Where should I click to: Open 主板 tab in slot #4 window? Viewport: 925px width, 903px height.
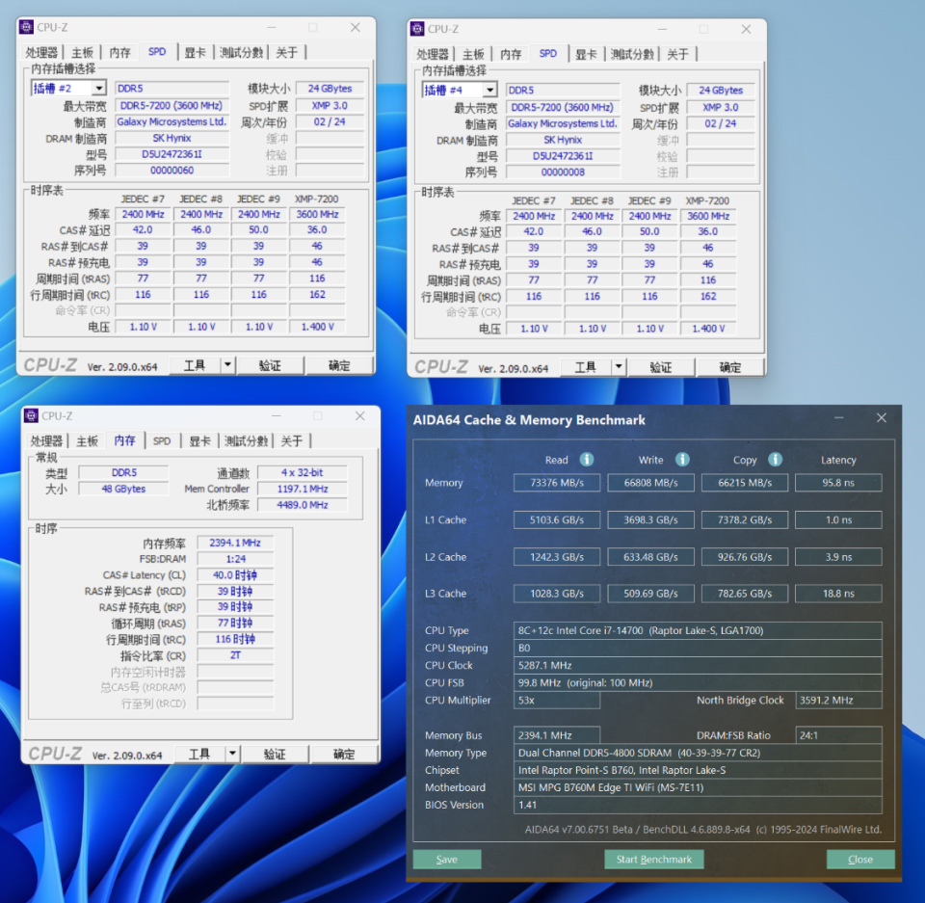coord(473,54)
